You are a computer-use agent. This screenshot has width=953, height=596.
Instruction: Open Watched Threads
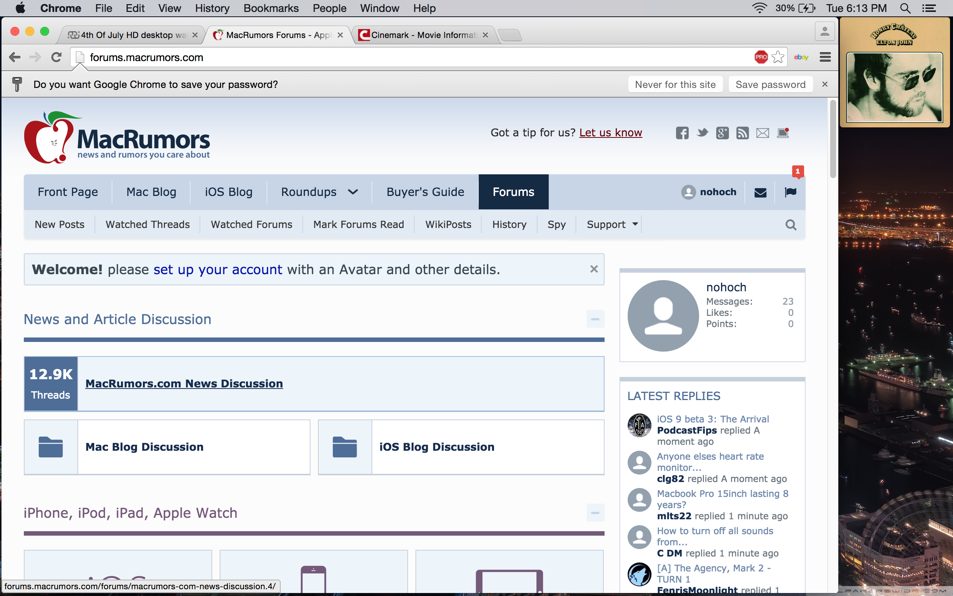point(147,224)
